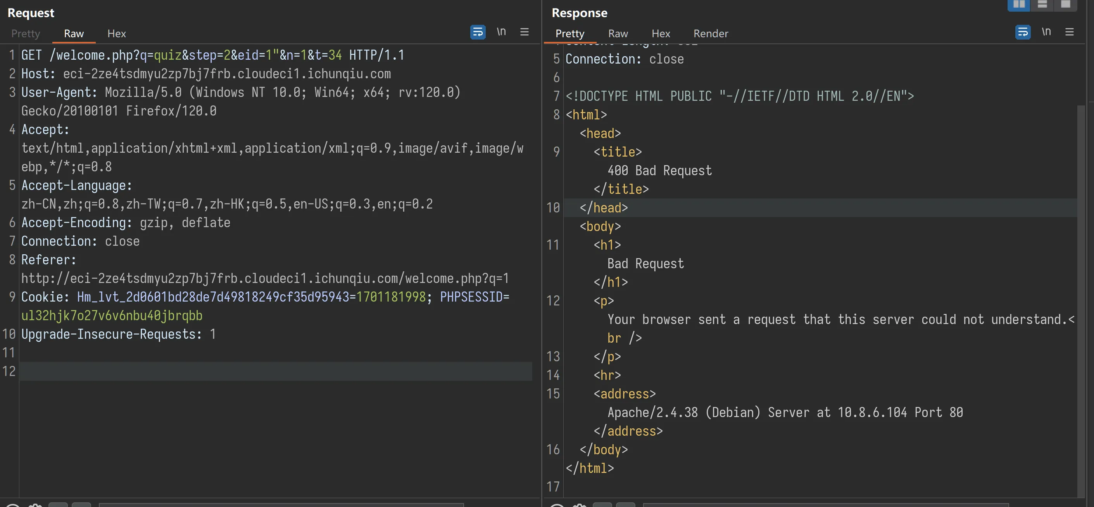Click the closing '</title>' tag
This screenshot has height=507, width=1094.
click(x=621, y=190)
